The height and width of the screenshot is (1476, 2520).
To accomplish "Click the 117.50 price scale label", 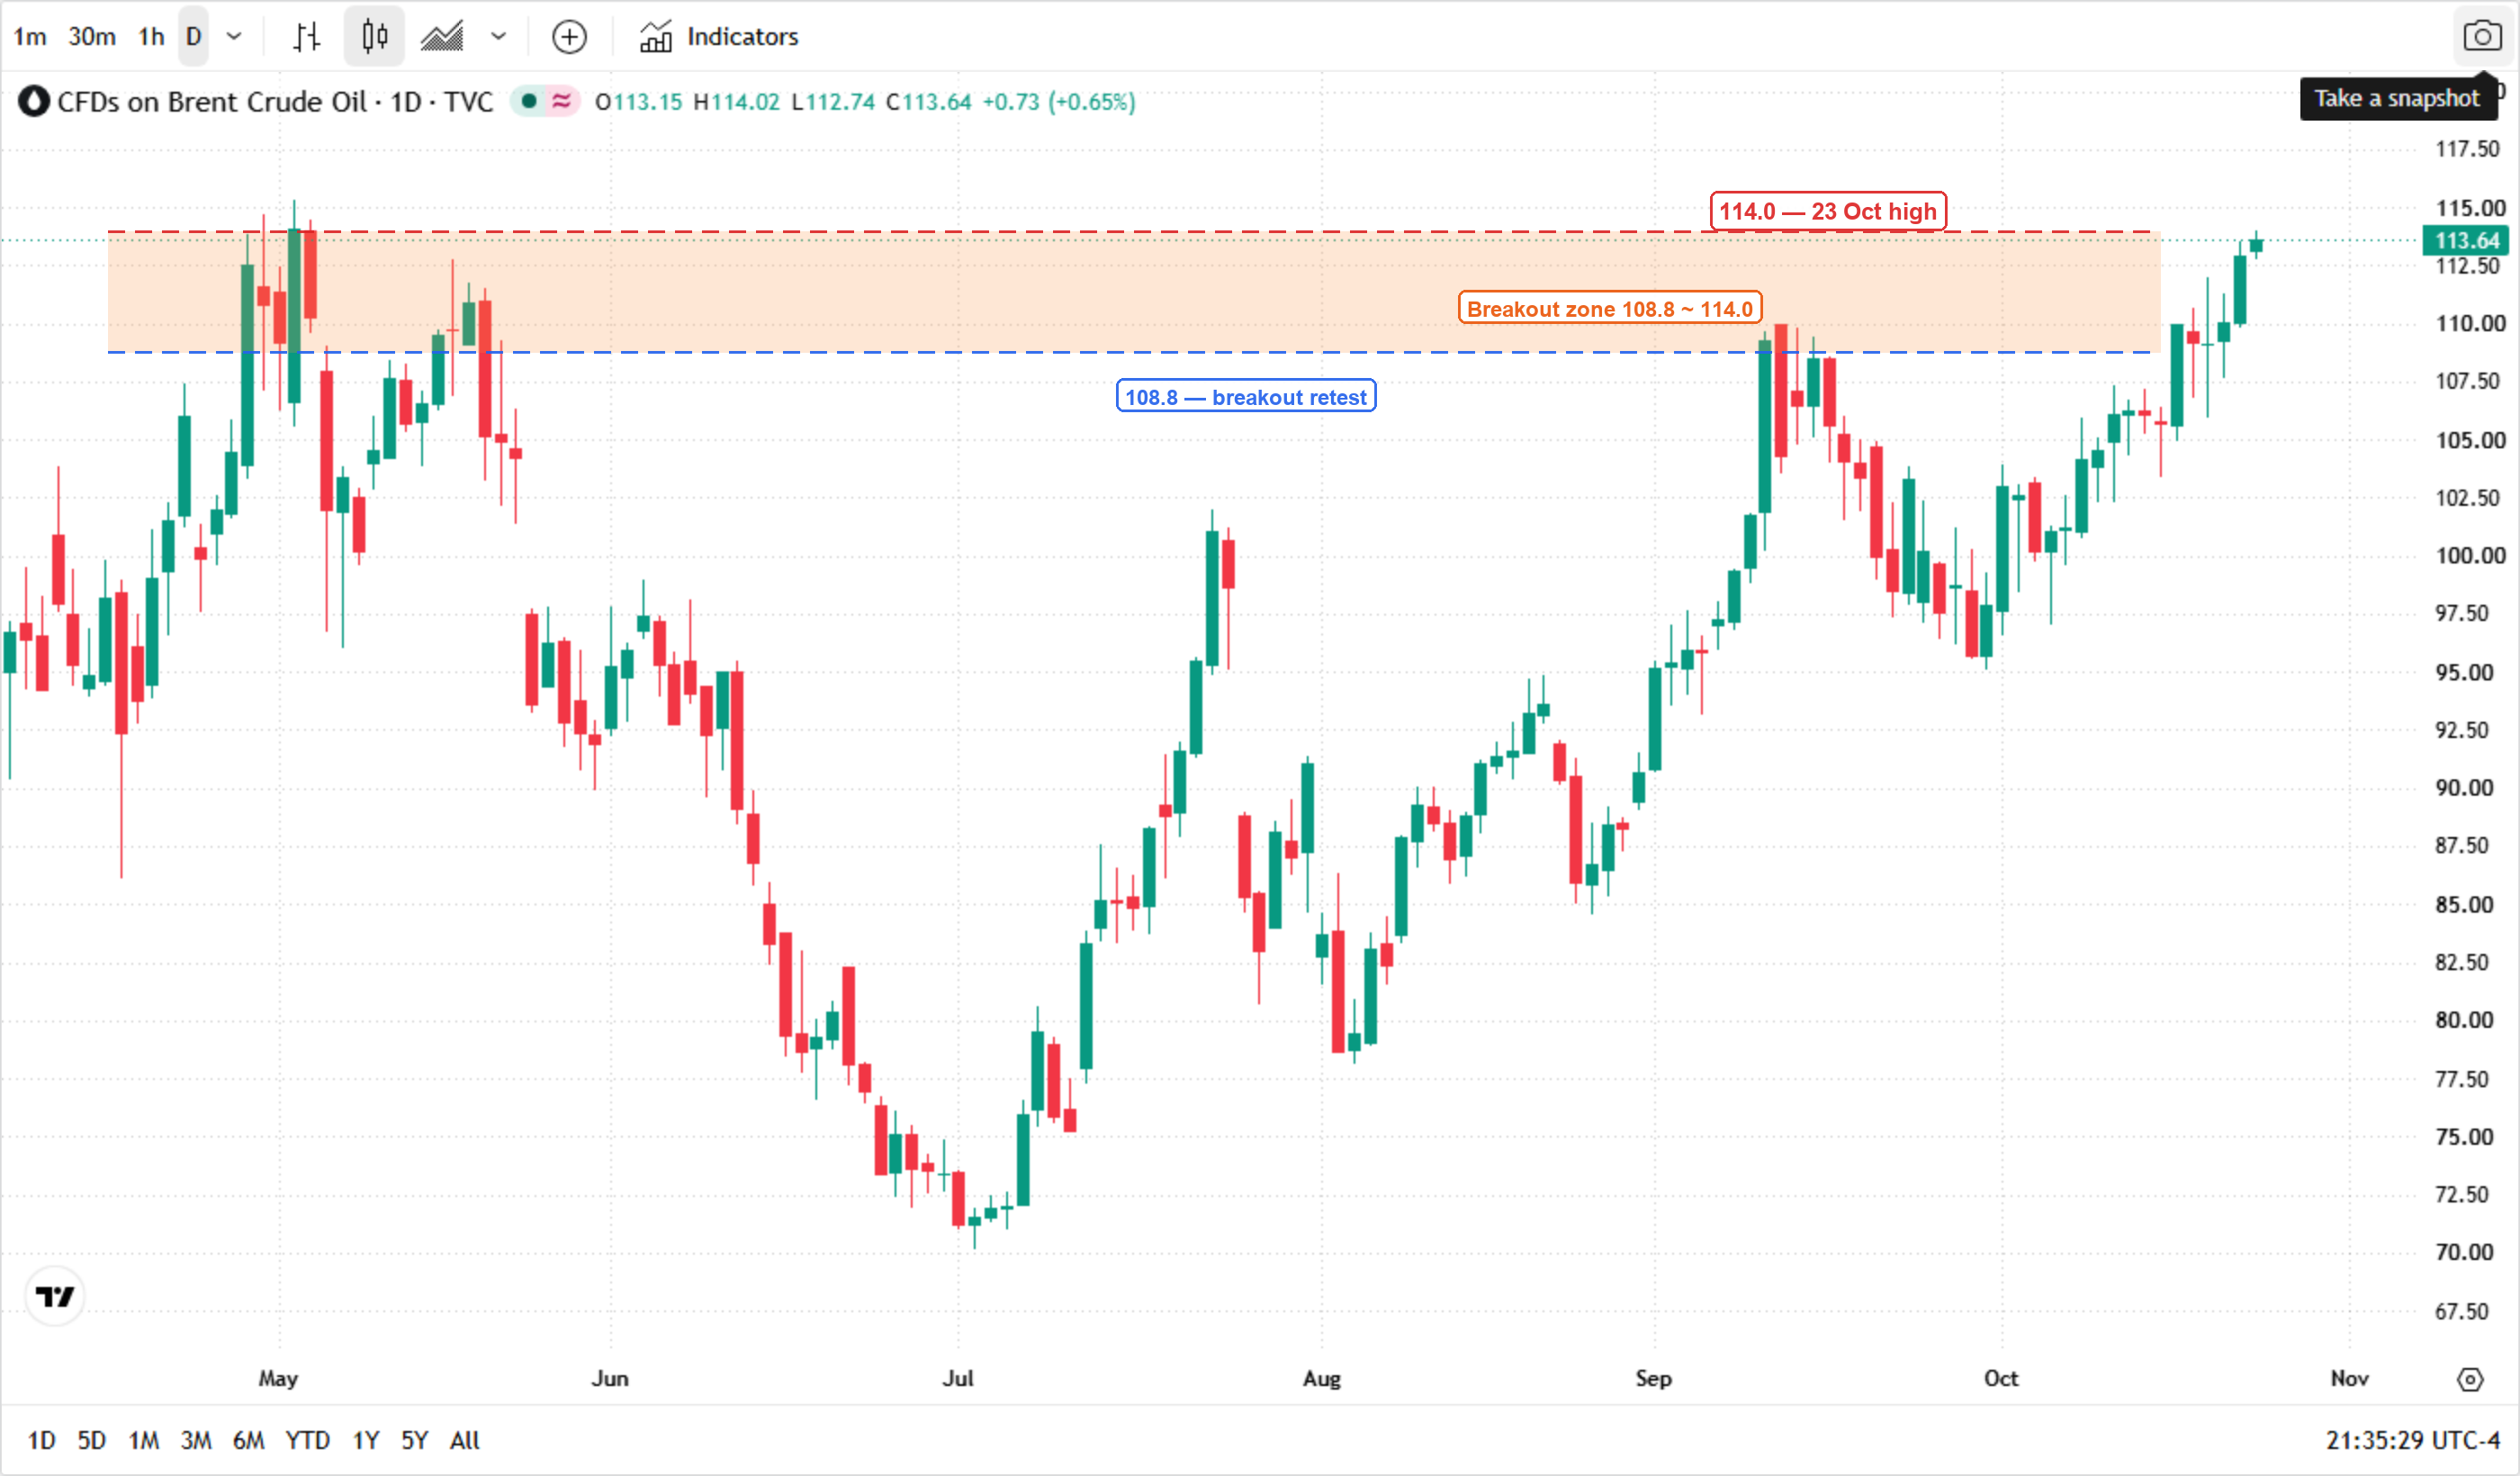I will click(2466, 149).
